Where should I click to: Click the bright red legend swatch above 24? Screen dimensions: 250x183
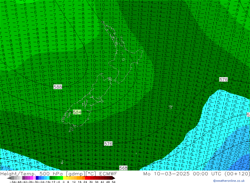coord(86,178)
